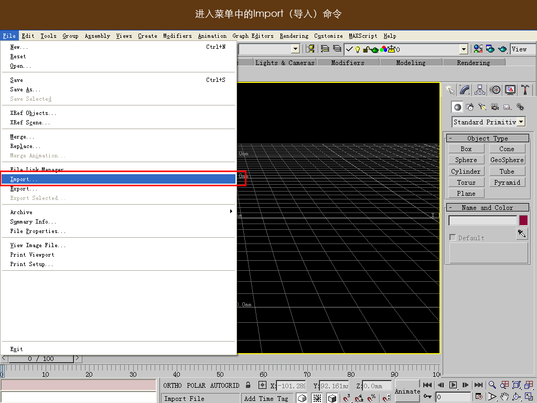Toggle the percent snap magnet
This screenshot has width=537, height=403.
[372, 398]
